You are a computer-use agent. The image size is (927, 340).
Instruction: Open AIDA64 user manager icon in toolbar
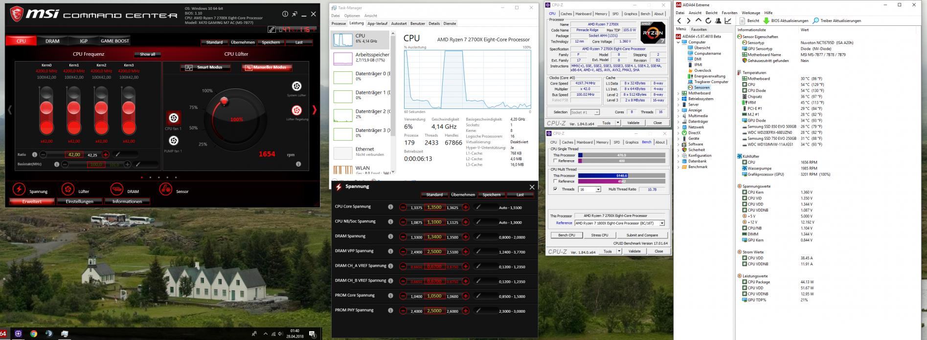(x=718, y=21)
